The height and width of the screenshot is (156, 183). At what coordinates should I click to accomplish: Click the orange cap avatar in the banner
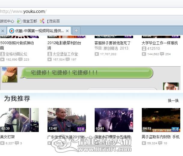click(10, 75)
